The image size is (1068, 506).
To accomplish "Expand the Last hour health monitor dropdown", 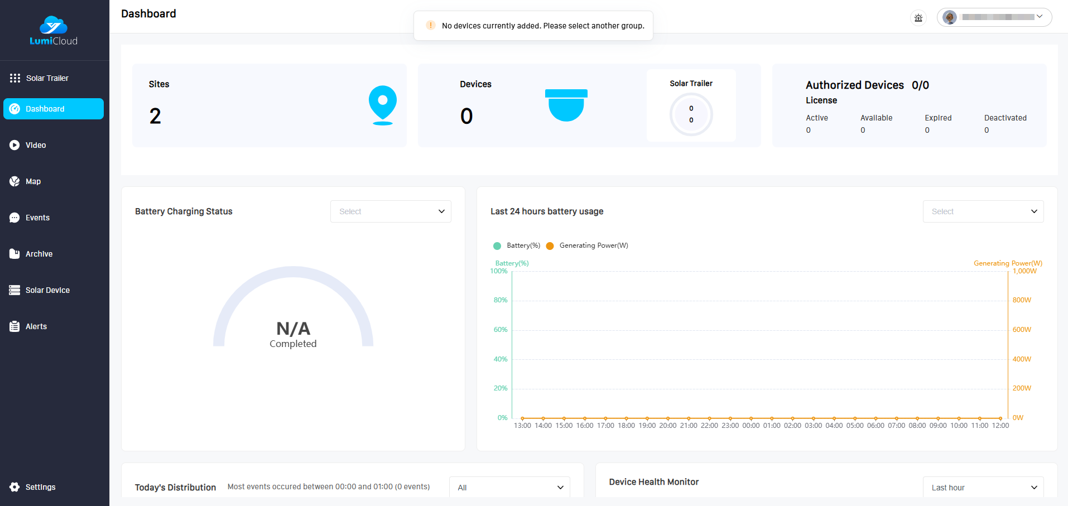I will pos(983,487).
